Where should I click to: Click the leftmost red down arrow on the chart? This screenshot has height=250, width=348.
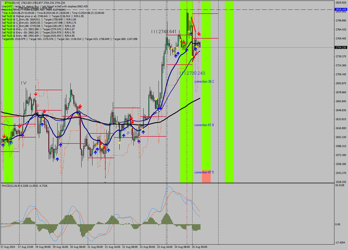pos(4,136)
